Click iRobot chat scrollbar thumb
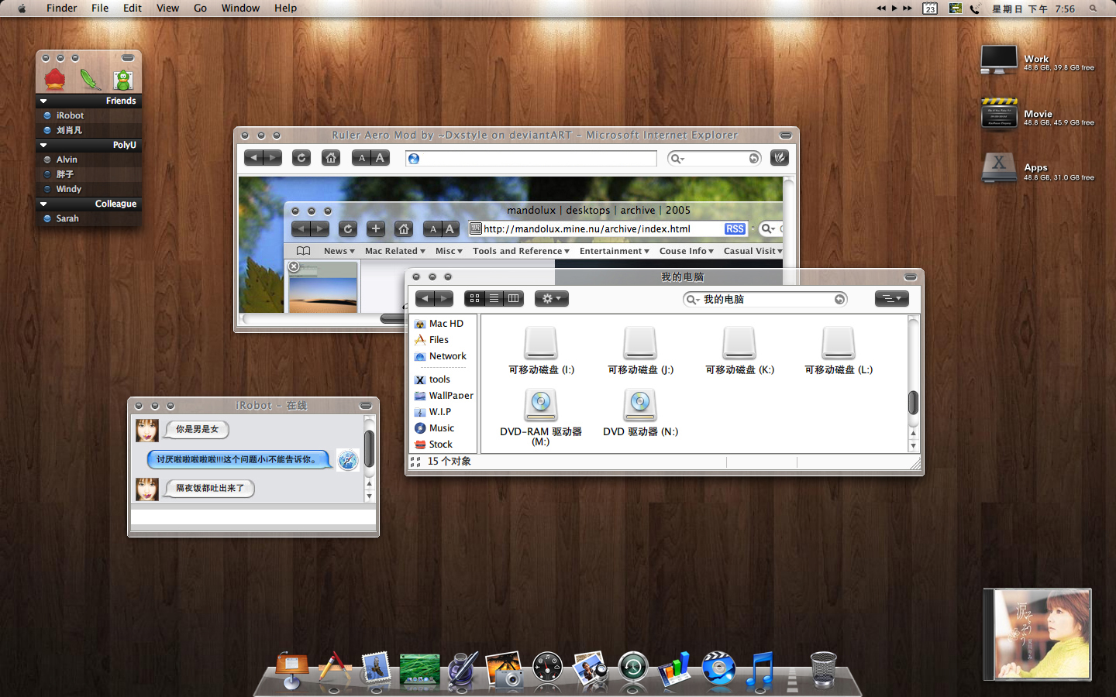The width and height of the screenshot is (1116, 697). (x=369, y=448)
